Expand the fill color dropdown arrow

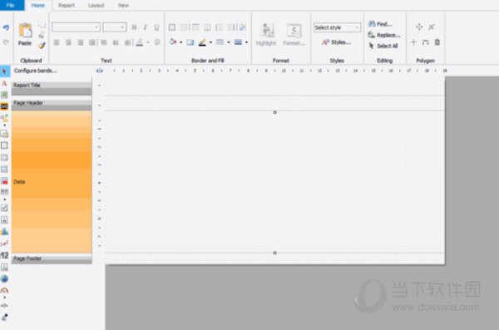pos(180,42)
